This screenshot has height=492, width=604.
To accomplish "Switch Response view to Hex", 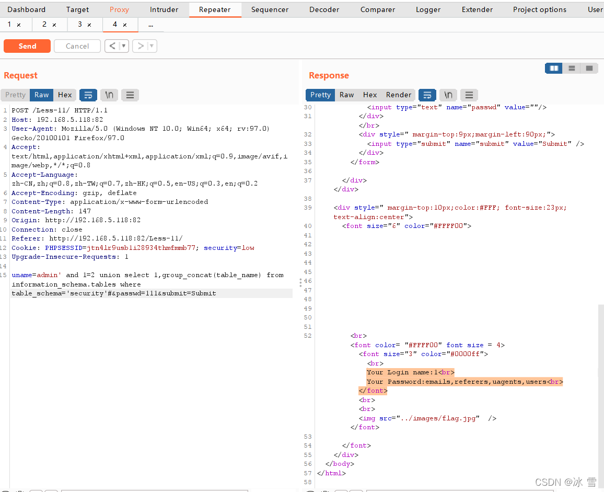I will point(370,95).
